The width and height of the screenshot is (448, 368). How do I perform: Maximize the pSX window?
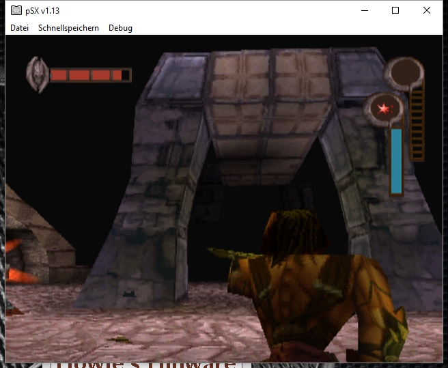[x=395, y=10]
